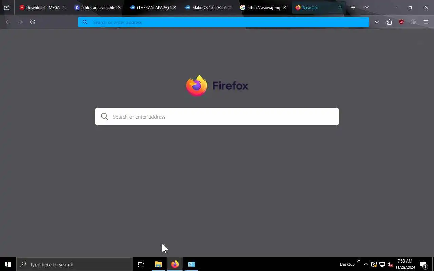The height and width of the screenshot is (271, 434).
Task: Open the clock showing 7:53 AM
Action: pyautogui.click(x=405, y=264)
